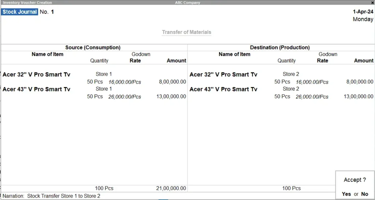Click destination amount 8,00,000.00
The image size is (375, 200).
tap(360, 82)
